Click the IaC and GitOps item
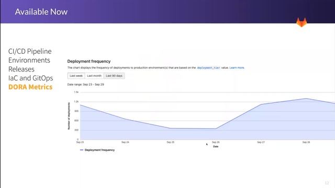This screenshot has width=335, height=188. tap(30, 78)
